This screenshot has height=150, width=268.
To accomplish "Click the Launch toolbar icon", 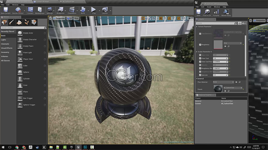I will [x=105, y=11].
